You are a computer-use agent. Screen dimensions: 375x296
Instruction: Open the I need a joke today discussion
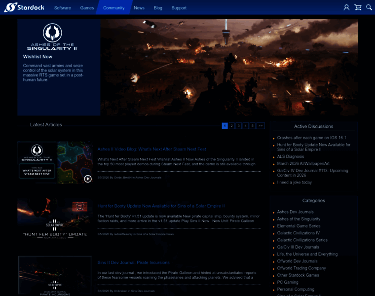coord(294,182)
